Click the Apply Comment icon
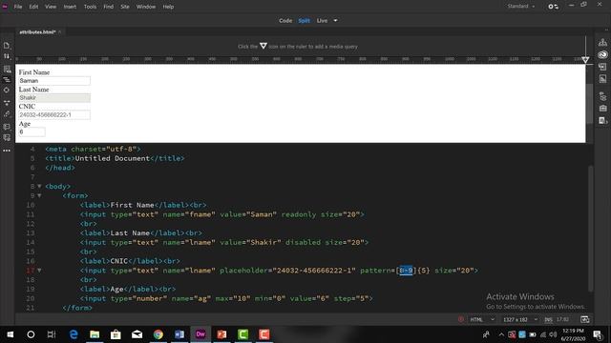The height and width of the screenshot is (343, 611). (x=7, y=127)
